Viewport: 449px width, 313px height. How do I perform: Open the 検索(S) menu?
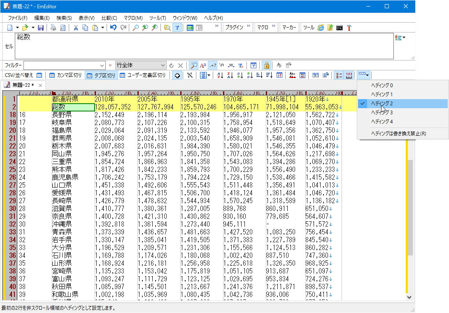[64, 18]
